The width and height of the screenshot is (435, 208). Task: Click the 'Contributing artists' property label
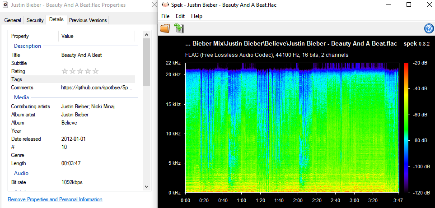(31, 106)
